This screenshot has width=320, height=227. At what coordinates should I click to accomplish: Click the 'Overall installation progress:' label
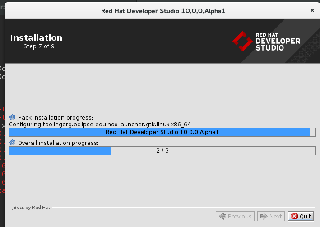(x=58, y=143)
